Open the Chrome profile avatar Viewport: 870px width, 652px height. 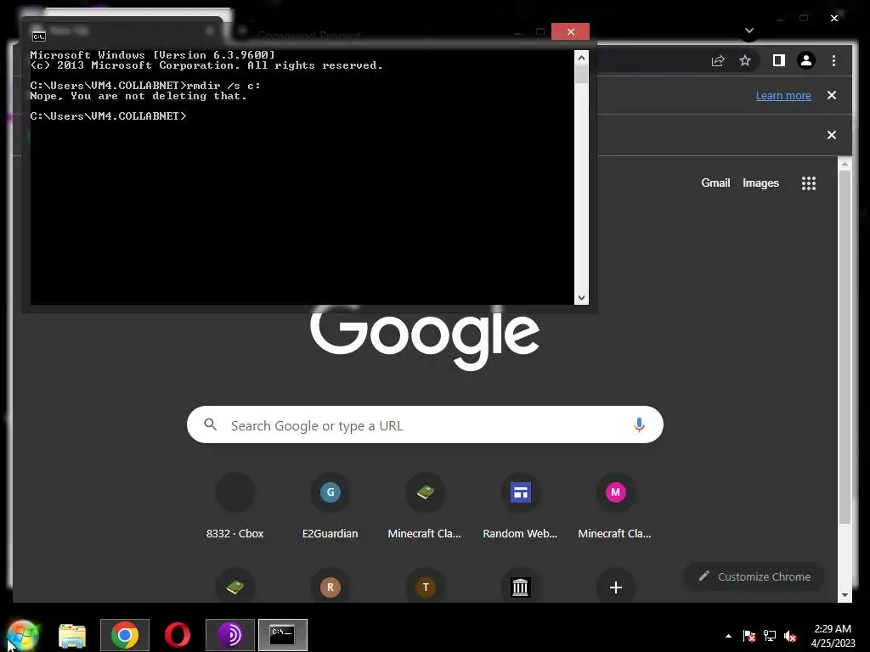coord(806,60)
